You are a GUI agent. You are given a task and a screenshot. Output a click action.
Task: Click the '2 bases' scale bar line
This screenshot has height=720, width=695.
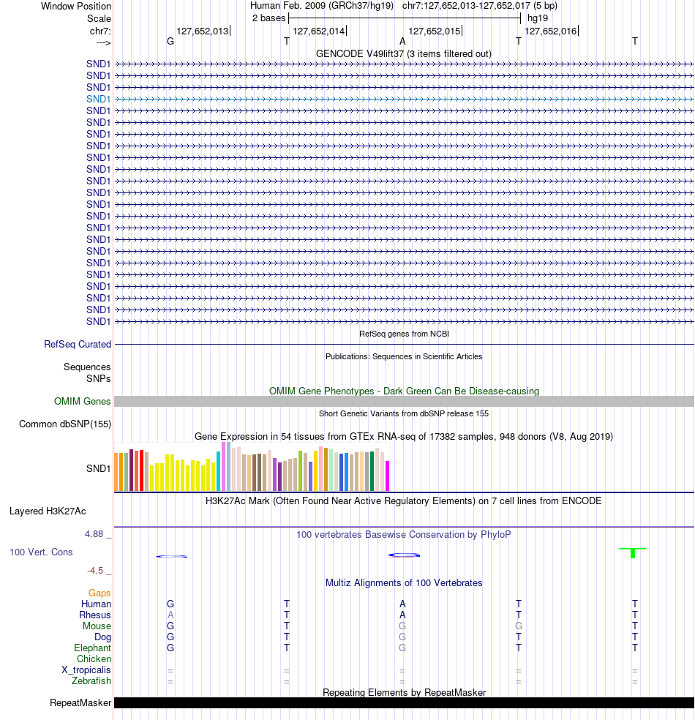[x=405, y=18]
